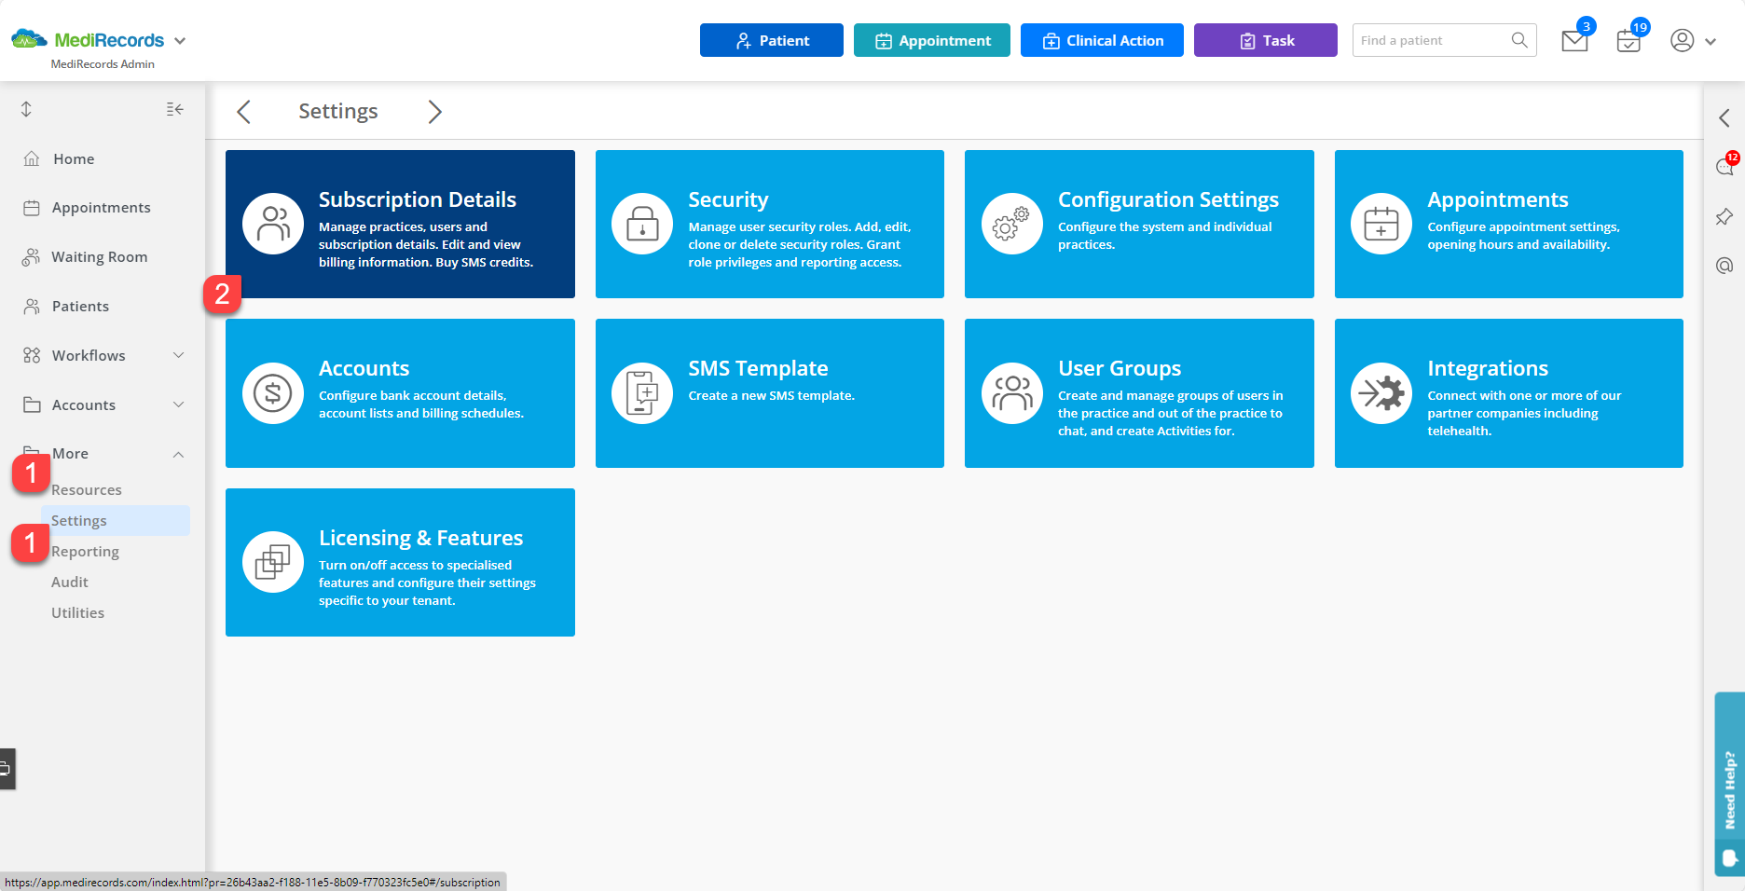This screenshot has height=891, width=1745.
Task: Click the pin icon in right panel
Action: [x=1724, y=216]
